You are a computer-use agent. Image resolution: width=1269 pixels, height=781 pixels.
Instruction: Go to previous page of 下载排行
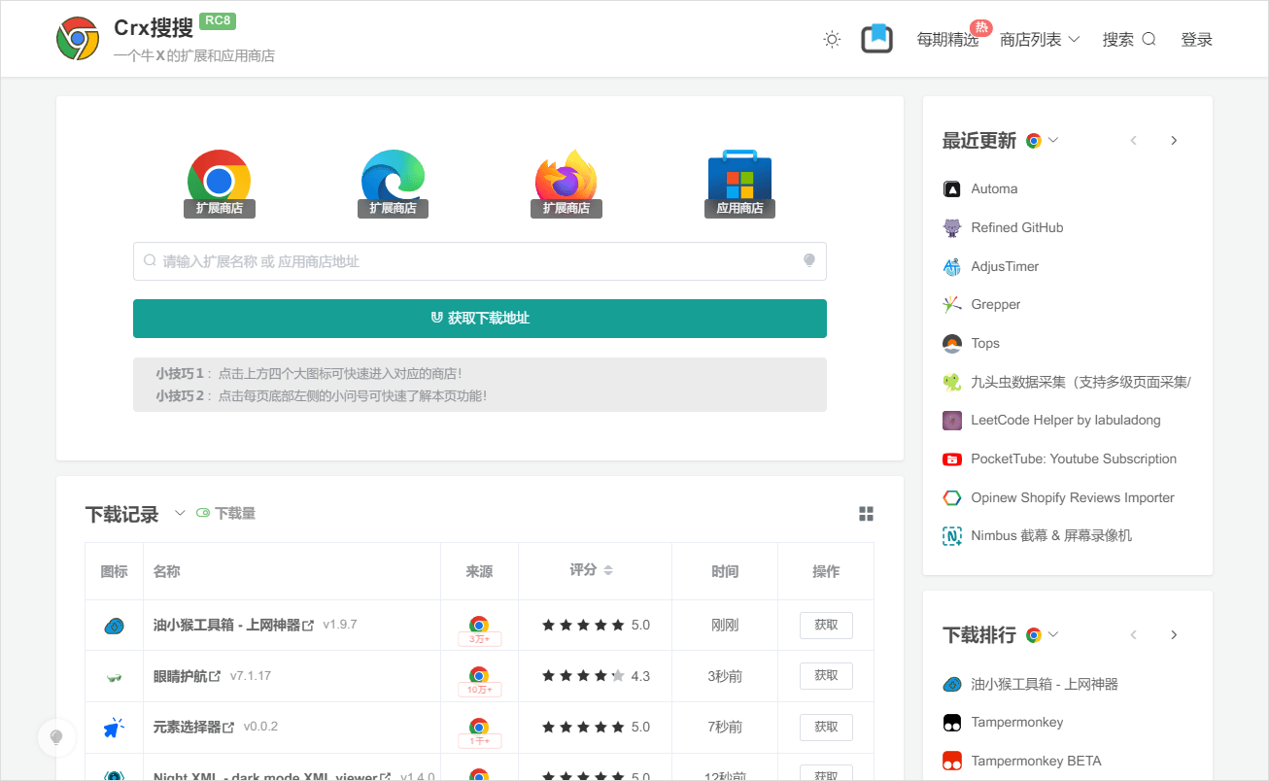pyautogui.click(x=1133, y=635)
